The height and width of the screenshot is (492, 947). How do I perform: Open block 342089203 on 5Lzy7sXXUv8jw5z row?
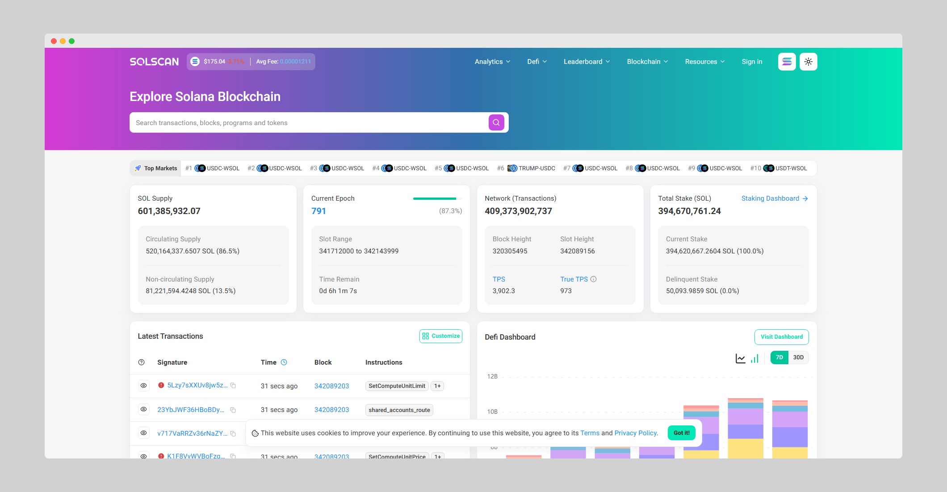point(331,386)
